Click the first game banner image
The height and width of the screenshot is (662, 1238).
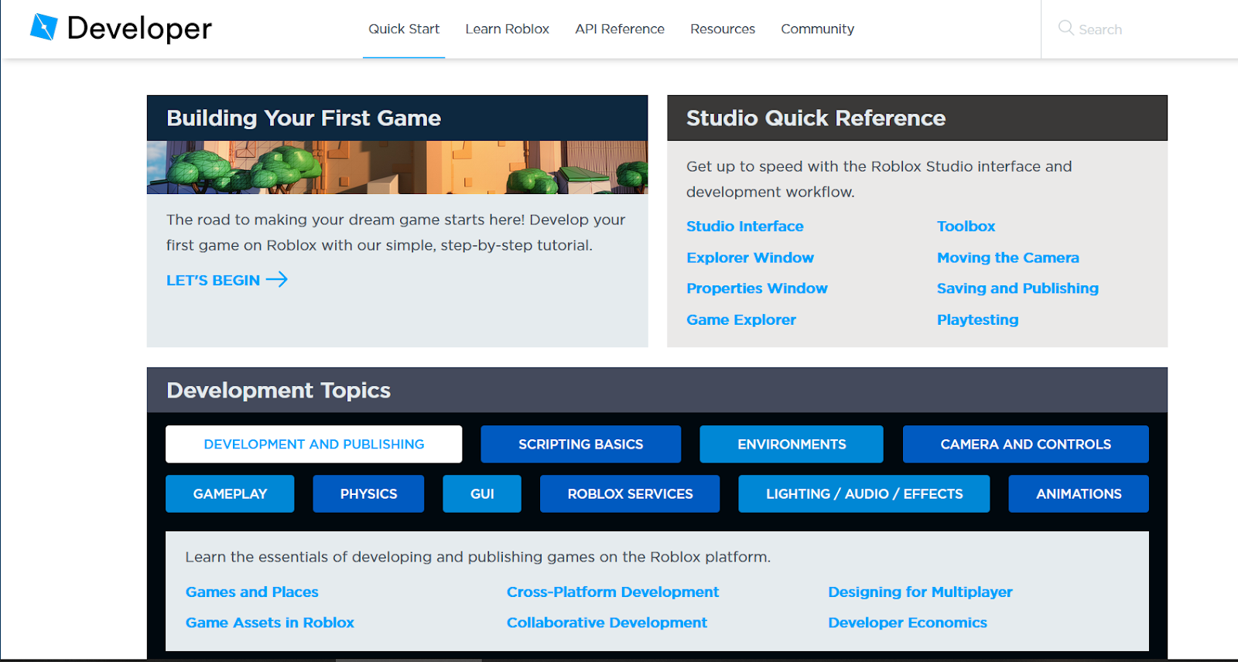pos(397,167)
